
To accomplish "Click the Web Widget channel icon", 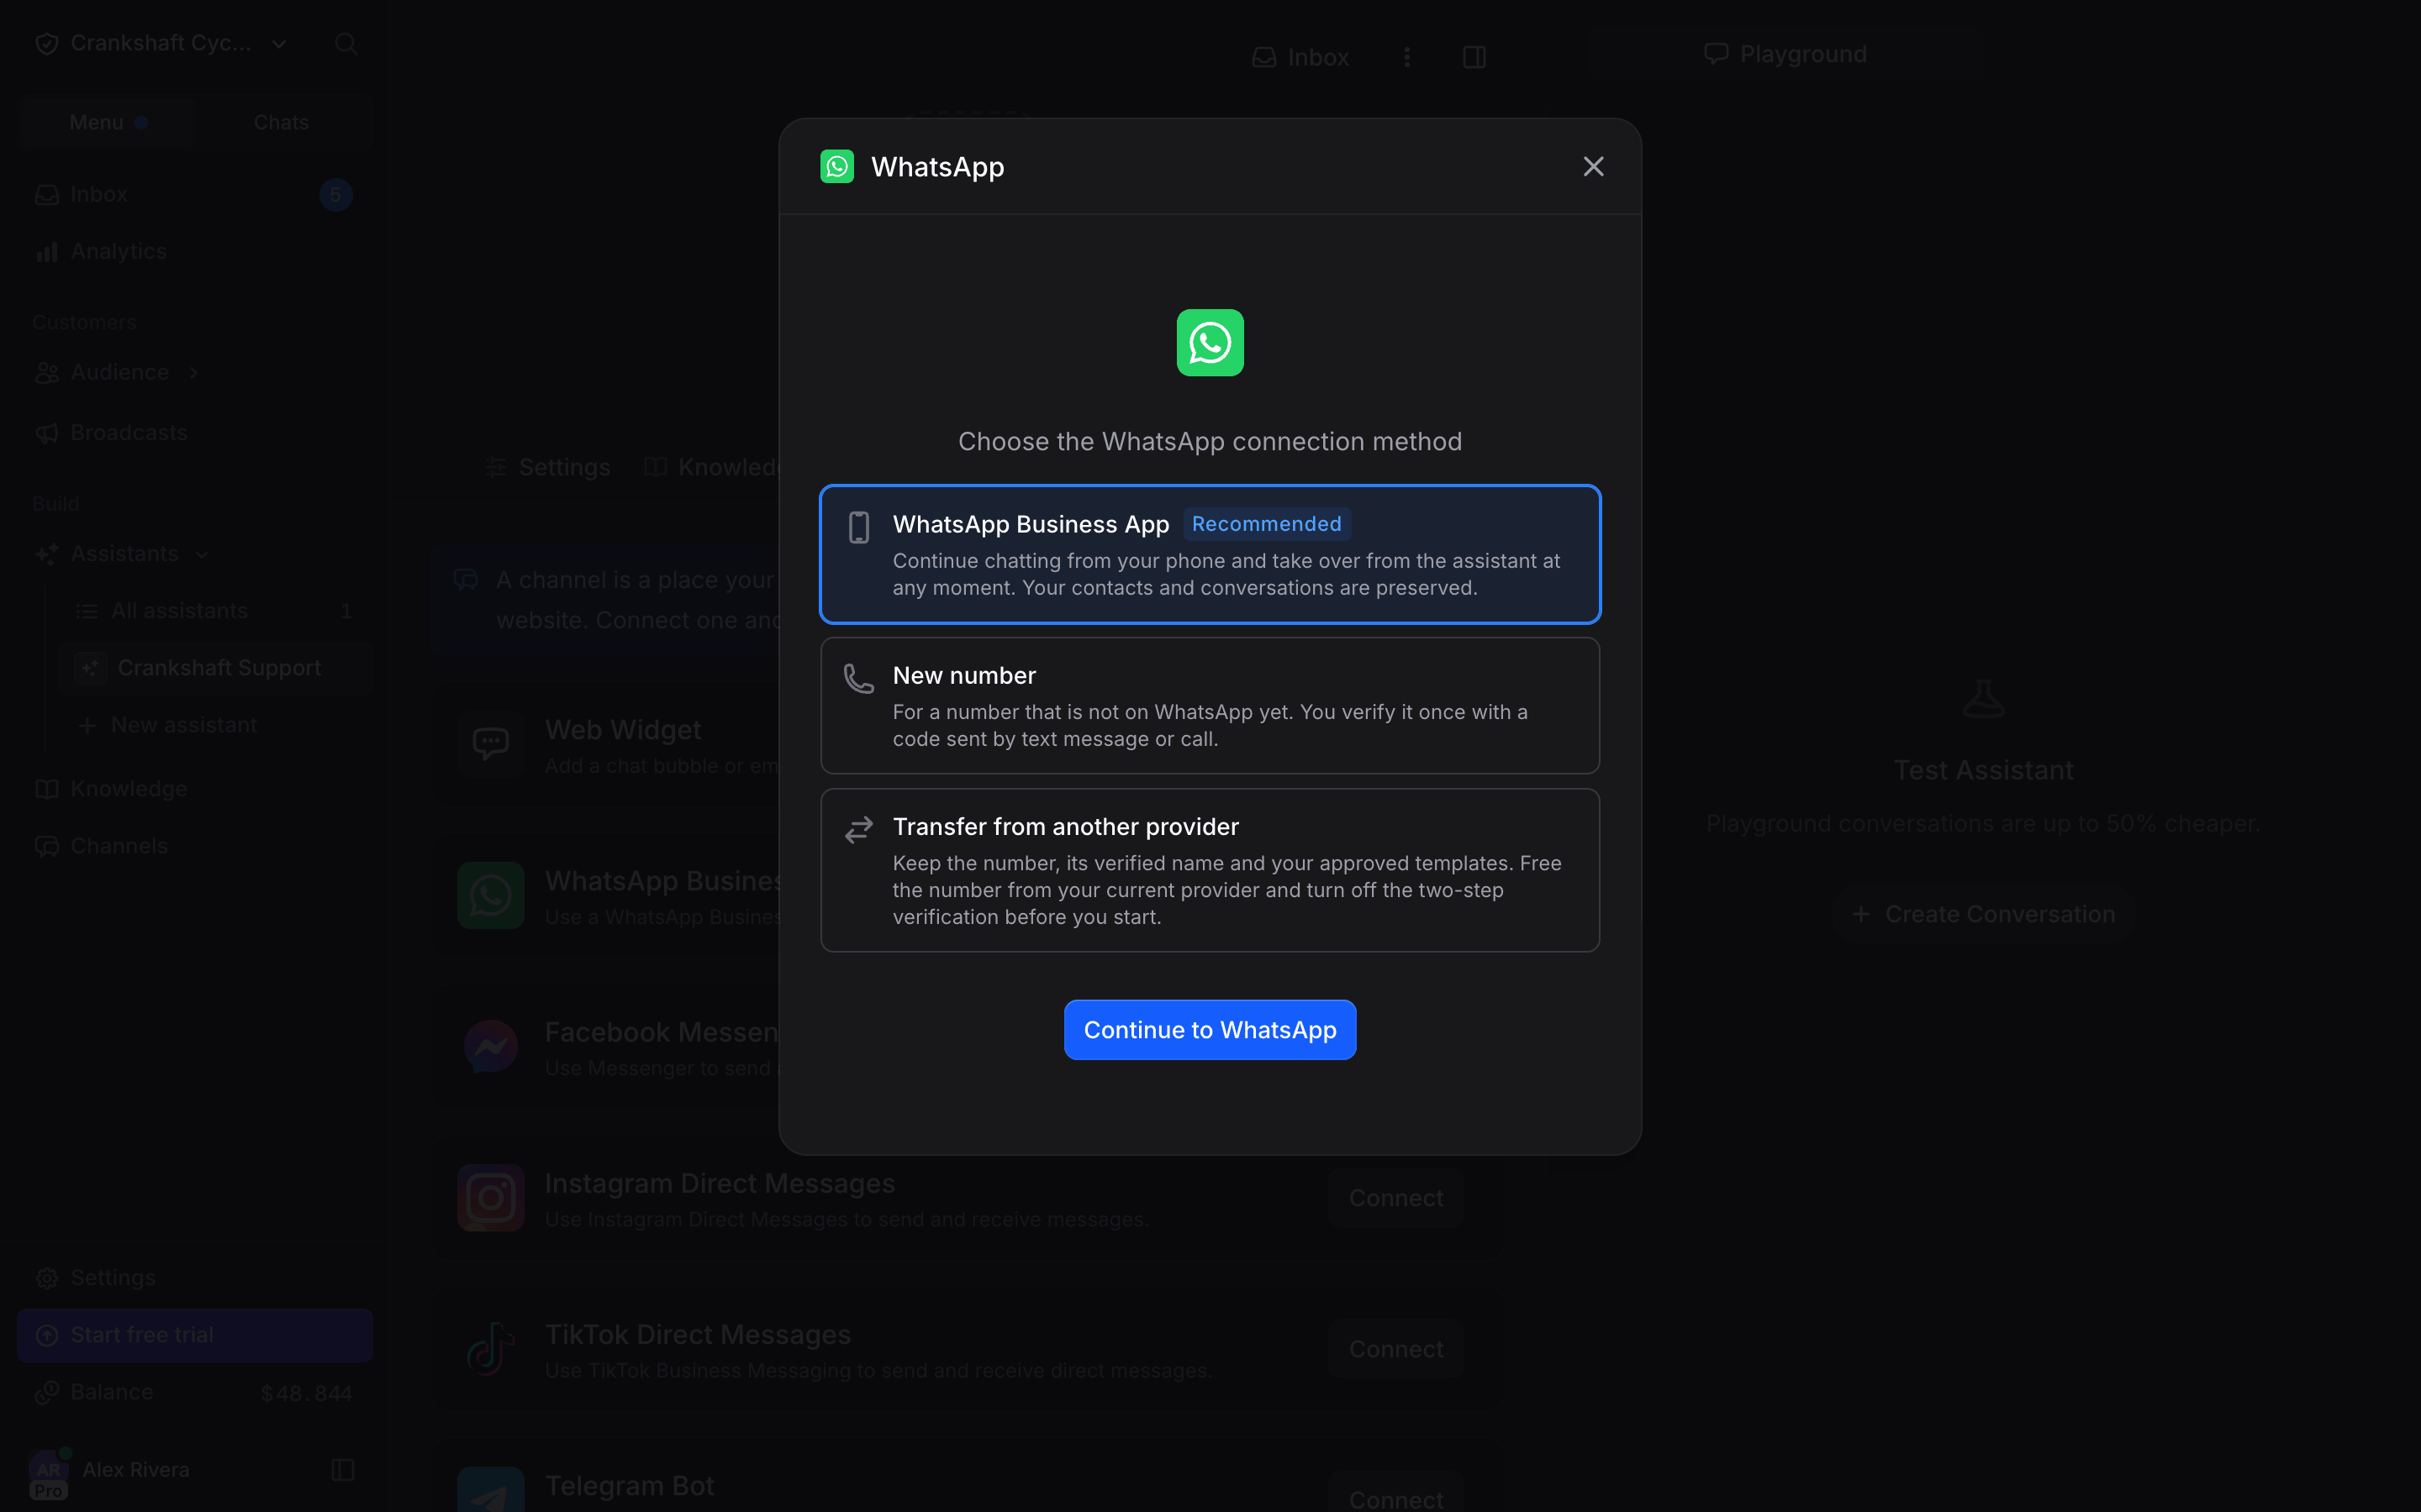I will (x=490, y=743).
